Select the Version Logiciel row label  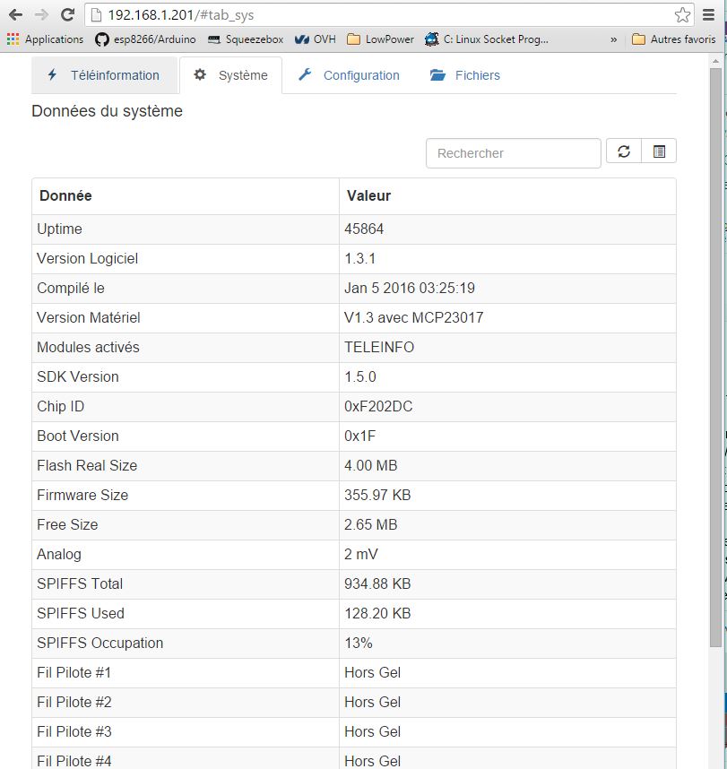coord(87,258)
